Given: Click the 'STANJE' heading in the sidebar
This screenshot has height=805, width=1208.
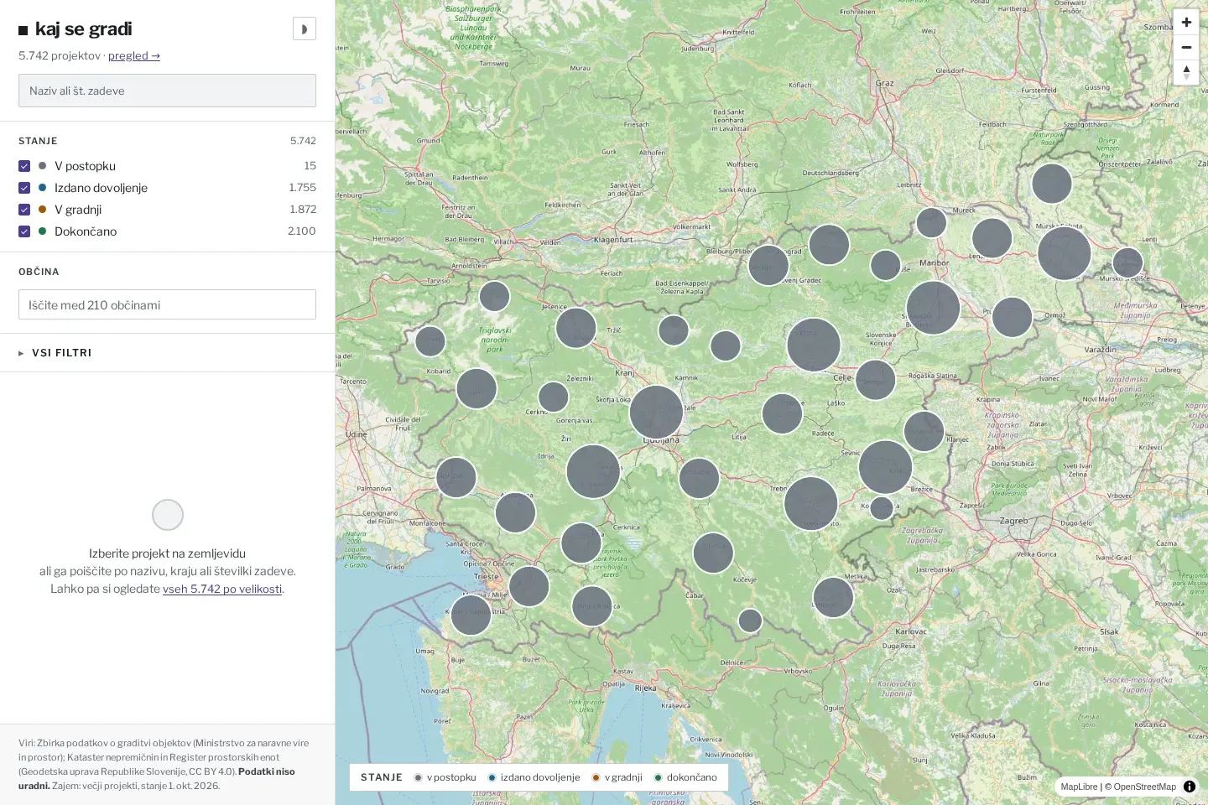Looking at the screenshot, I should (x=38, y=141).
